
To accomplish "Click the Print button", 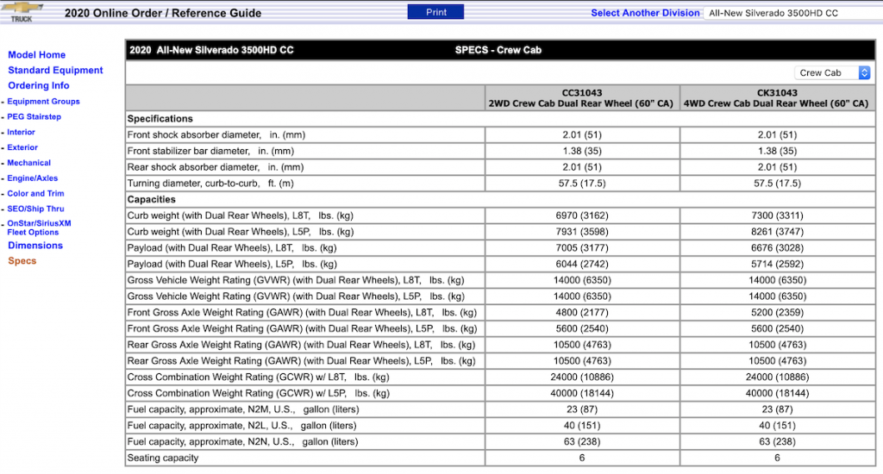I will click(435, 12).
